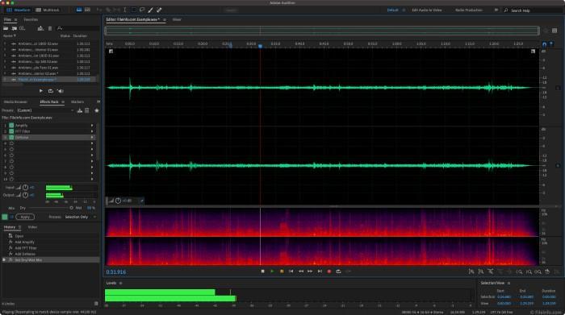Toggle power for FFT Filter effect
Screen dimensions: 565x315
tap(11, 131)
